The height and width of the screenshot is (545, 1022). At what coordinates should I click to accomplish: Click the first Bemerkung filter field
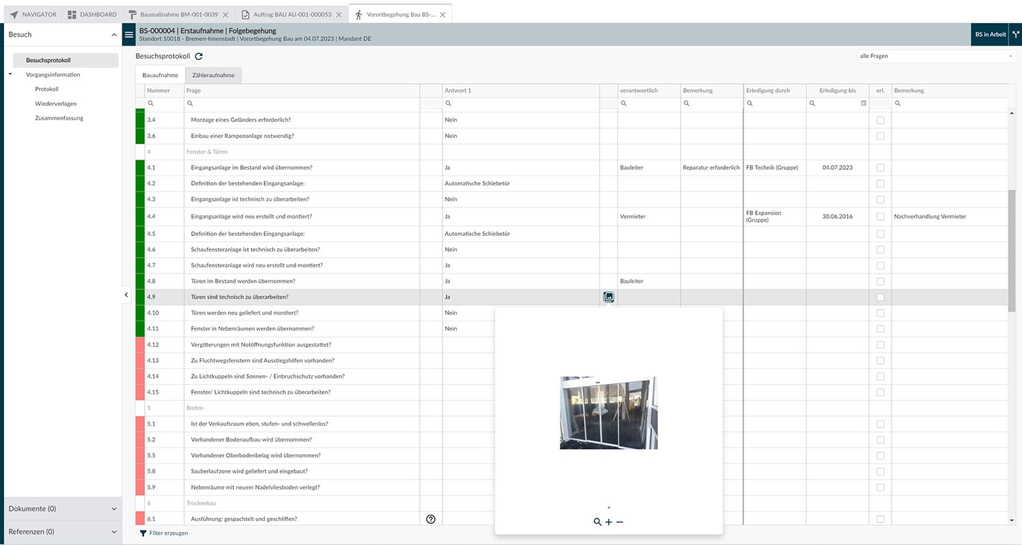point(711,104)
